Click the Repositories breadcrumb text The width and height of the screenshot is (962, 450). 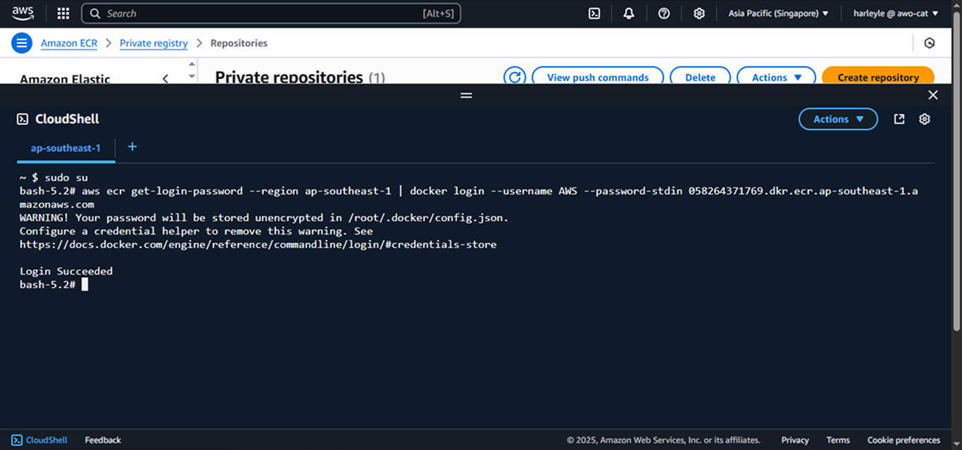(239, 43)
